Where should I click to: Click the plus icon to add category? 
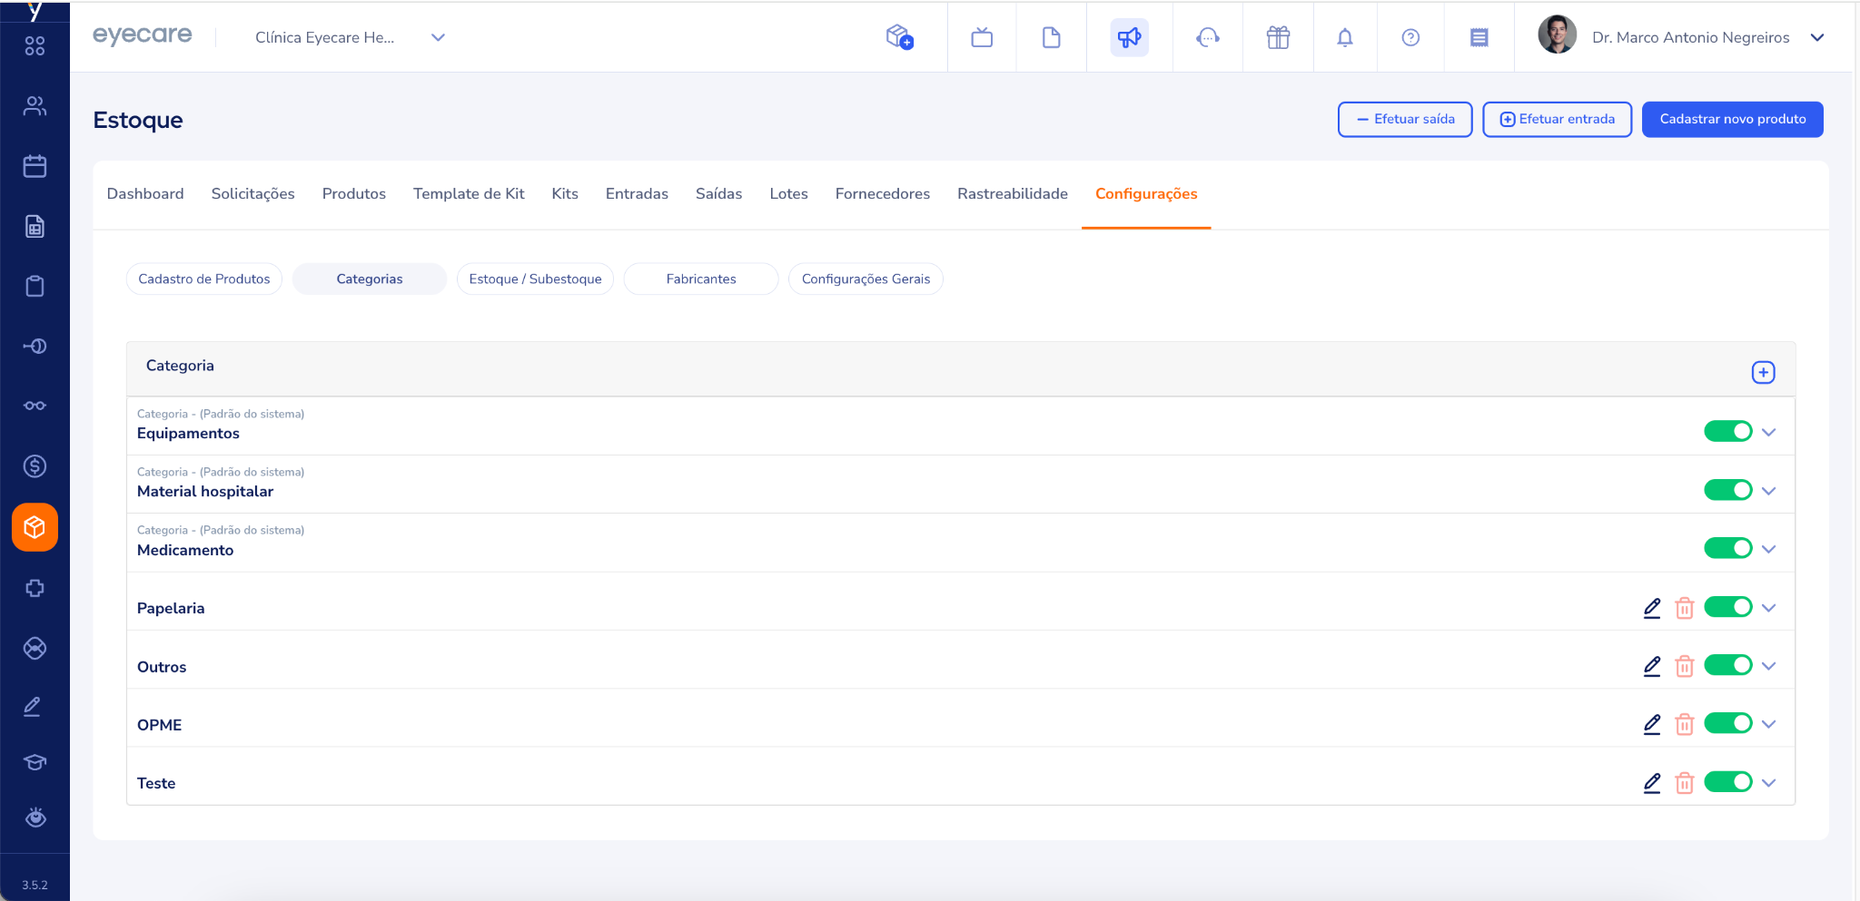(x=1763, y=373)
